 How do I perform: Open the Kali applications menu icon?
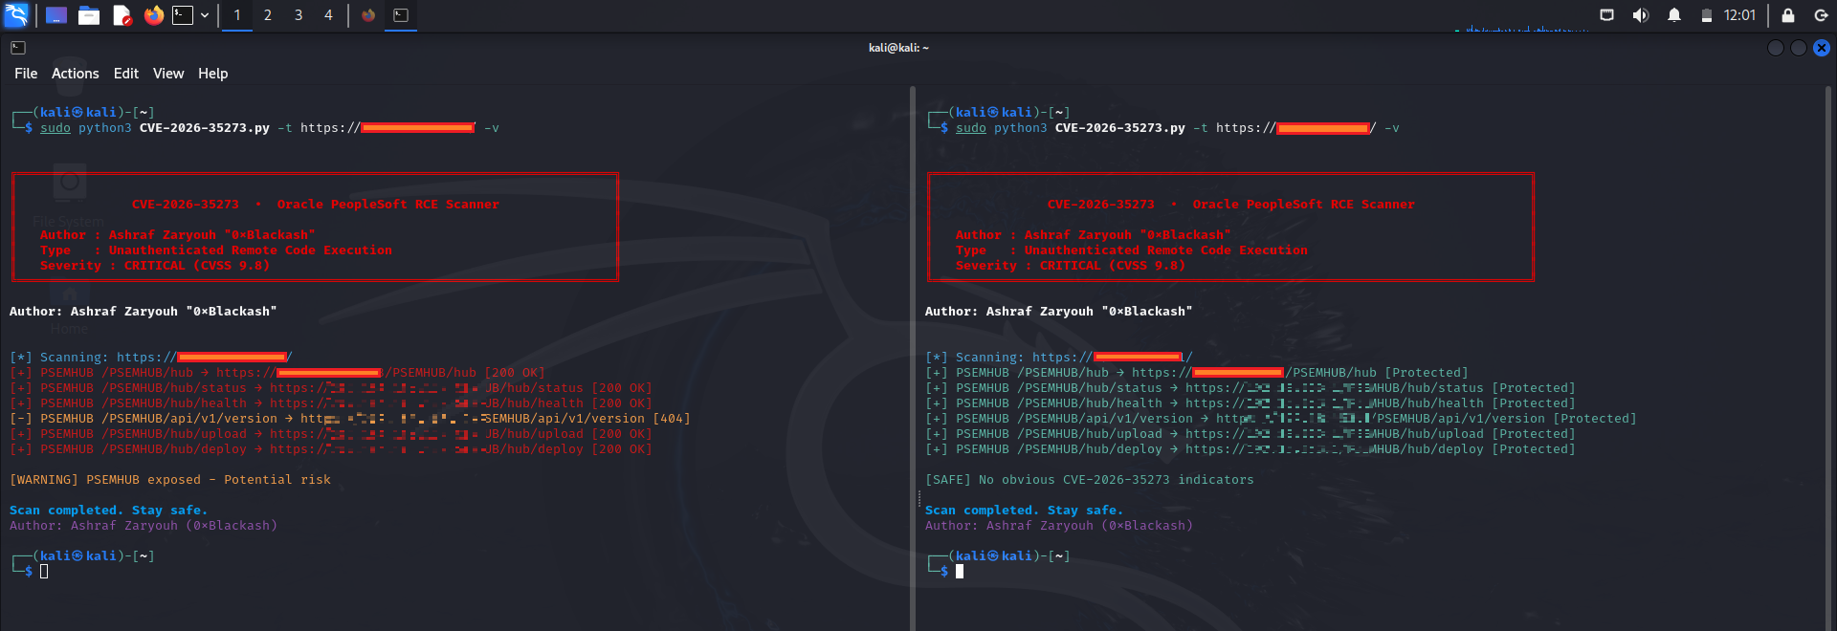[x=16, y=14]
